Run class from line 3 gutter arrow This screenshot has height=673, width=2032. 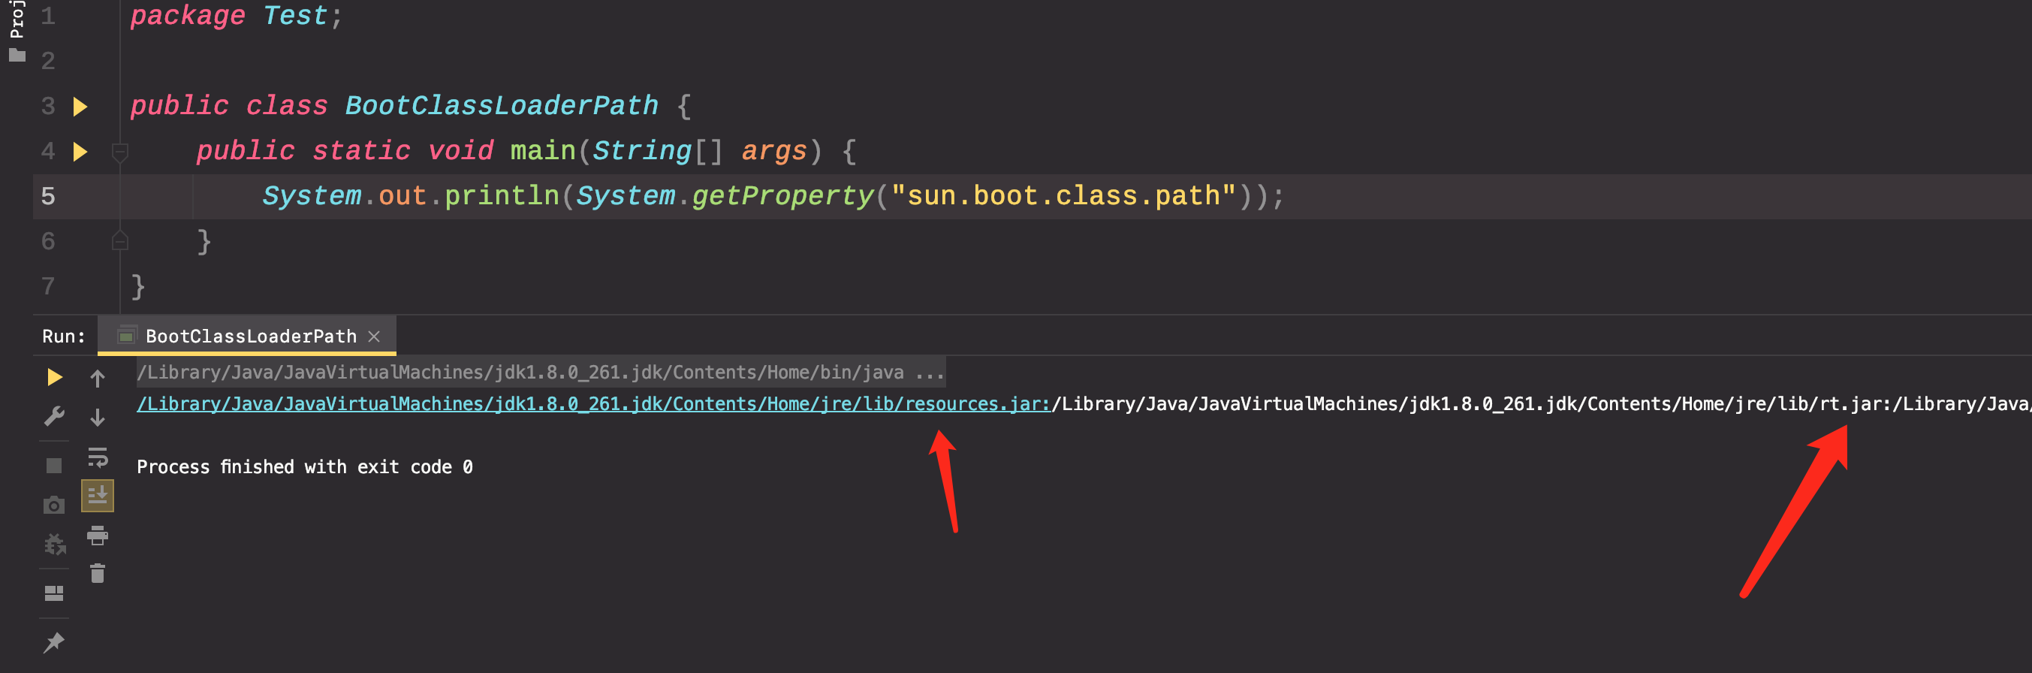(x=80, y=106)
